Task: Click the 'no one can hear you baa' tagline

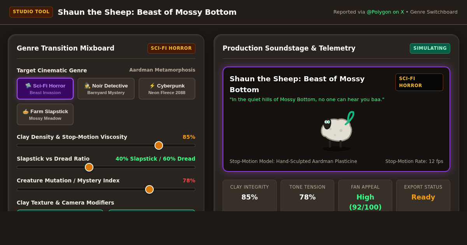Action: point(307,100)
